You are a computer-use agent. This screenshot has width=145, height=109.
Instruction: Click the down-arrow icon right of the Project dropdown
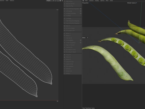tap(62, 1)
